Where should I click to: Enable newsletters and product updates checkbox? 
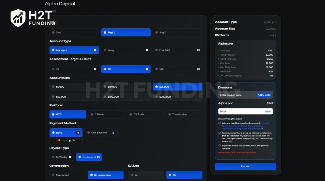pos(220,145)
